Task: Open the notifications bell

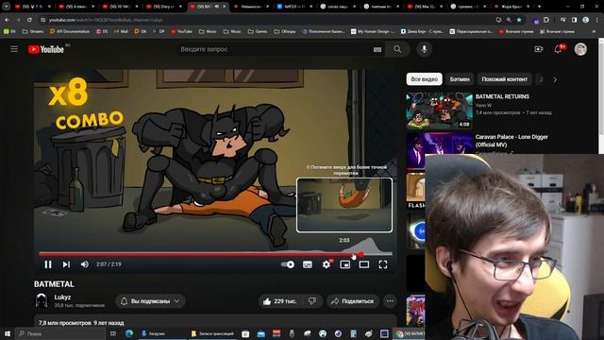Action: click(558, 49)
